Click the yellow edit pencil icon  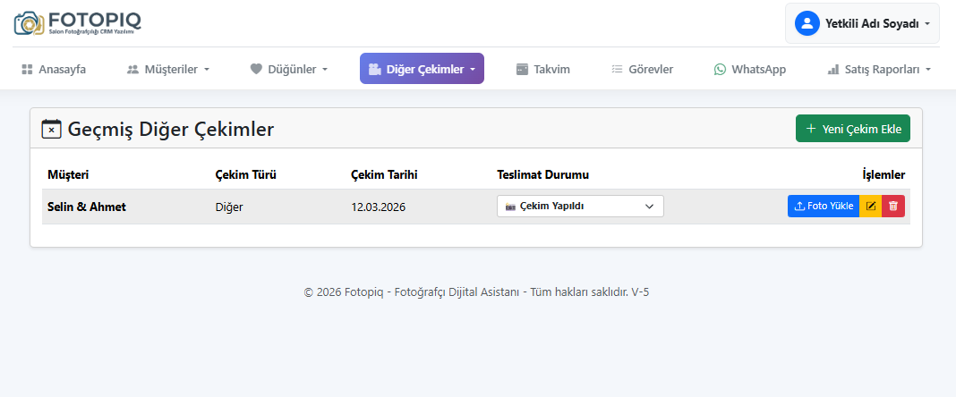pos(870,207)
